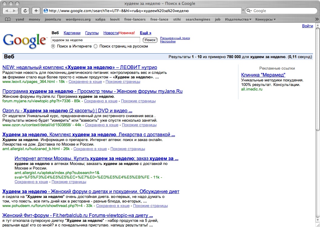Open the searchengines bookmark
This screenshot has height=227, width=320.
tap(198, 20)
